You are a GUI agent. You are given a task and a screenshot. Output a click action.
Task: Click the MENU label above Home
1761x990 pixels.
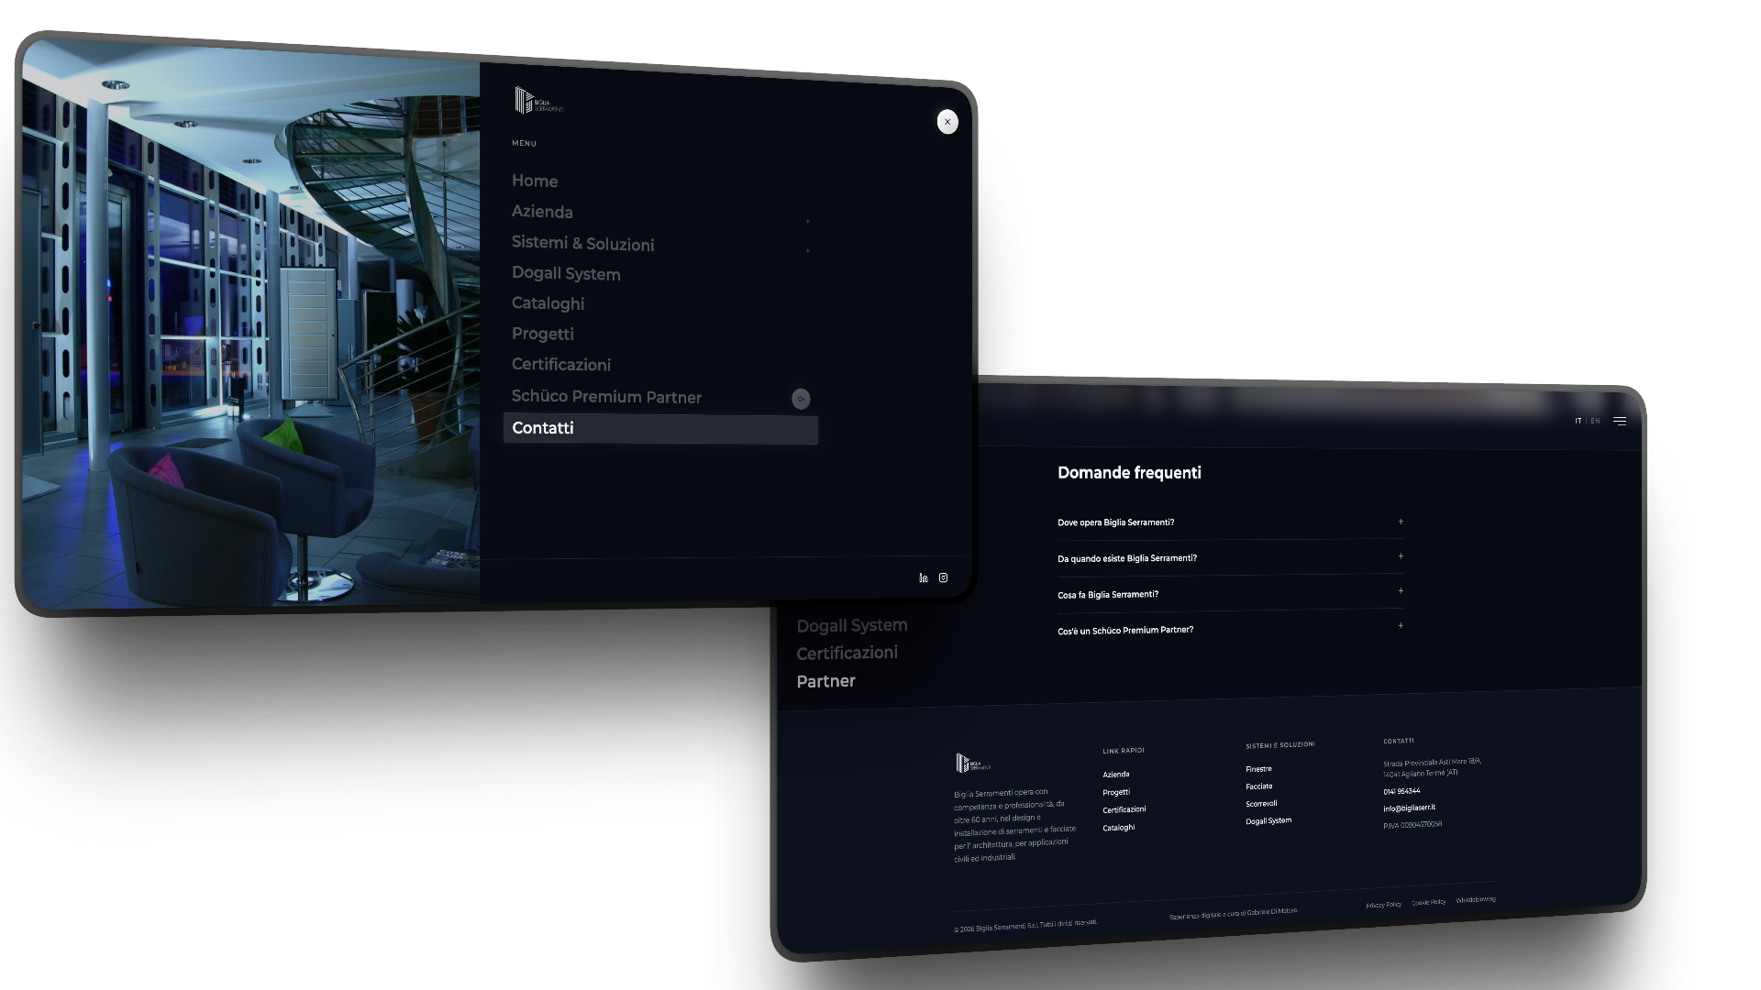(x=524, y=144)
